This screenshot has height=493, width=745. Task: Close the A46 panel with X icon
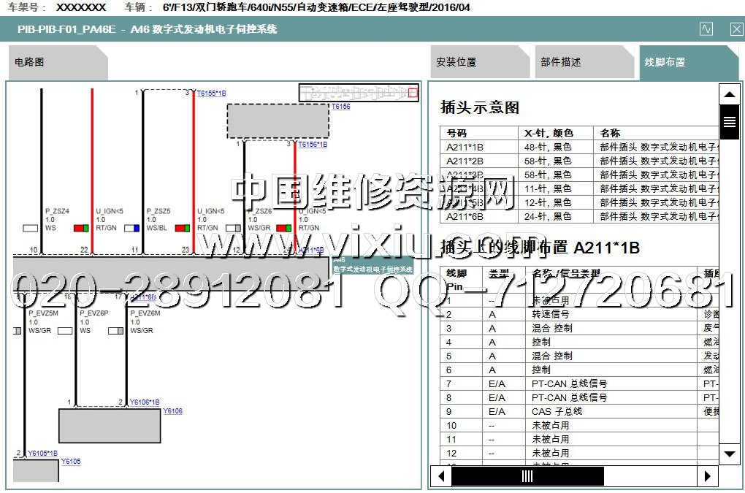(736, 29)
